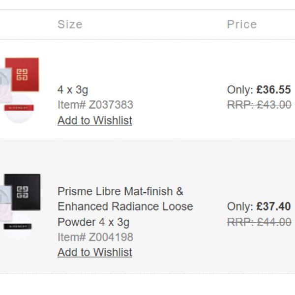Click the Price column header
Screen dimensions: 295x295
pyautogui.click(x=241, y=25)
